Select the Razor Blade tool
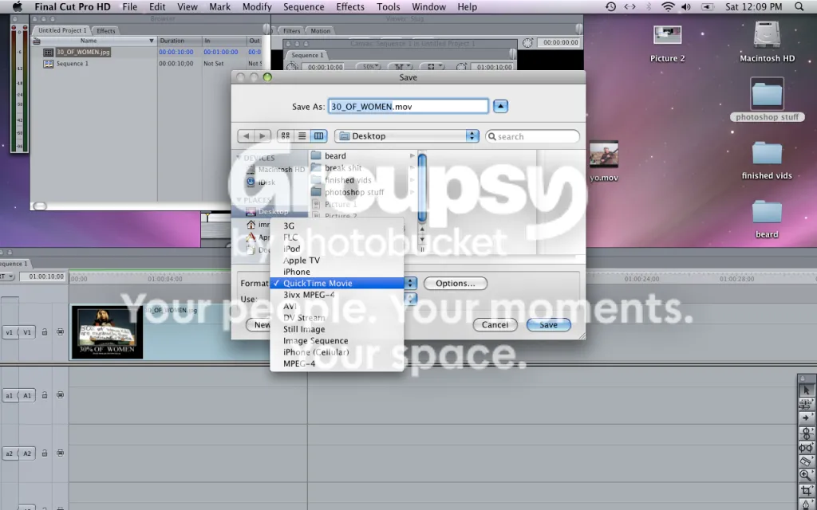The image size is (817, 510). pos(806,461)
